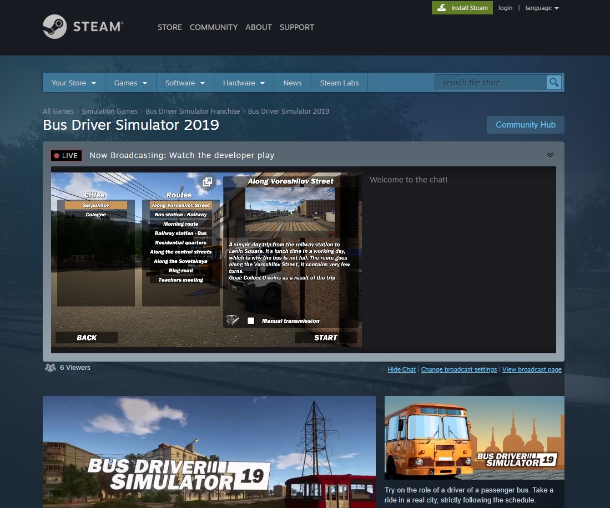Click the Install Steam button

coord(462,8)
